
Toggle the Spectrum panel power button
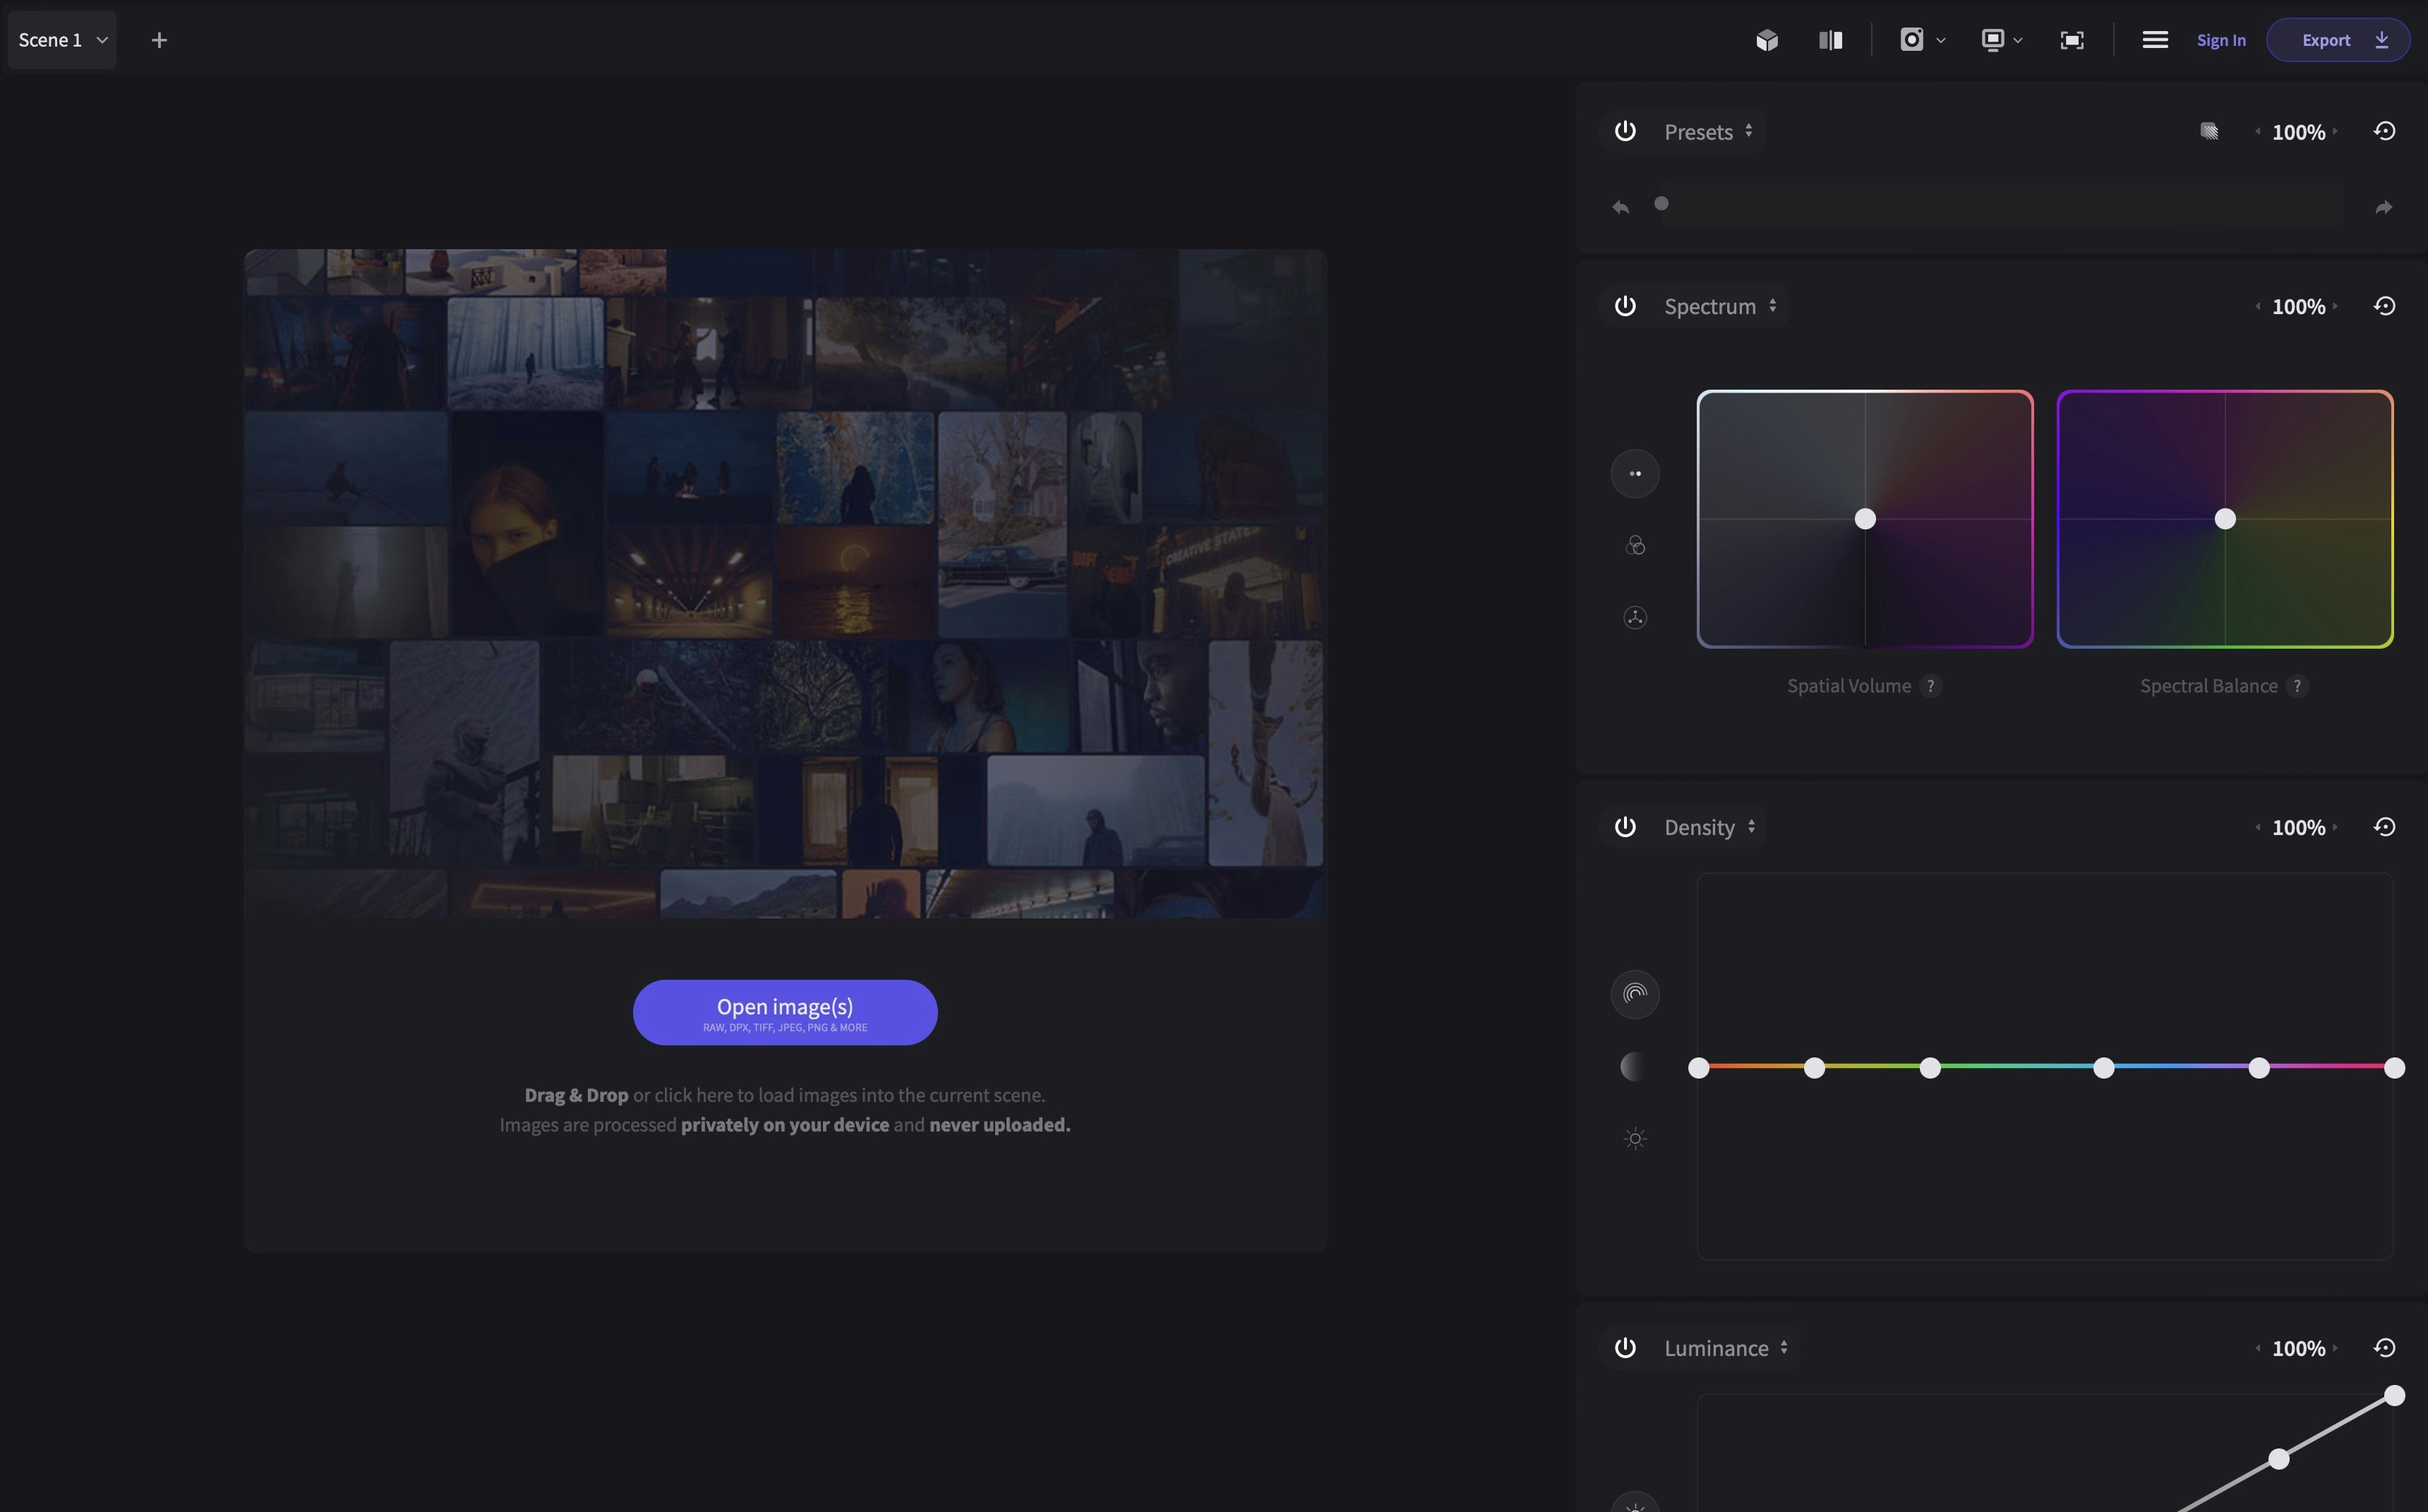[1625, 305]
